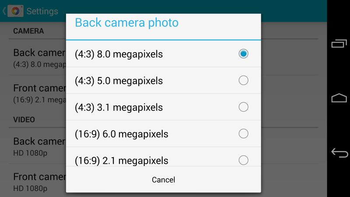This screenshot has height=197, width=350.
Task: Select the (4:3) 8.0 megapixels radio button
Action: [243, 54]
